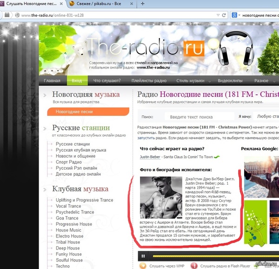
Task: Open Soulful House link
Action: [69, 260]
